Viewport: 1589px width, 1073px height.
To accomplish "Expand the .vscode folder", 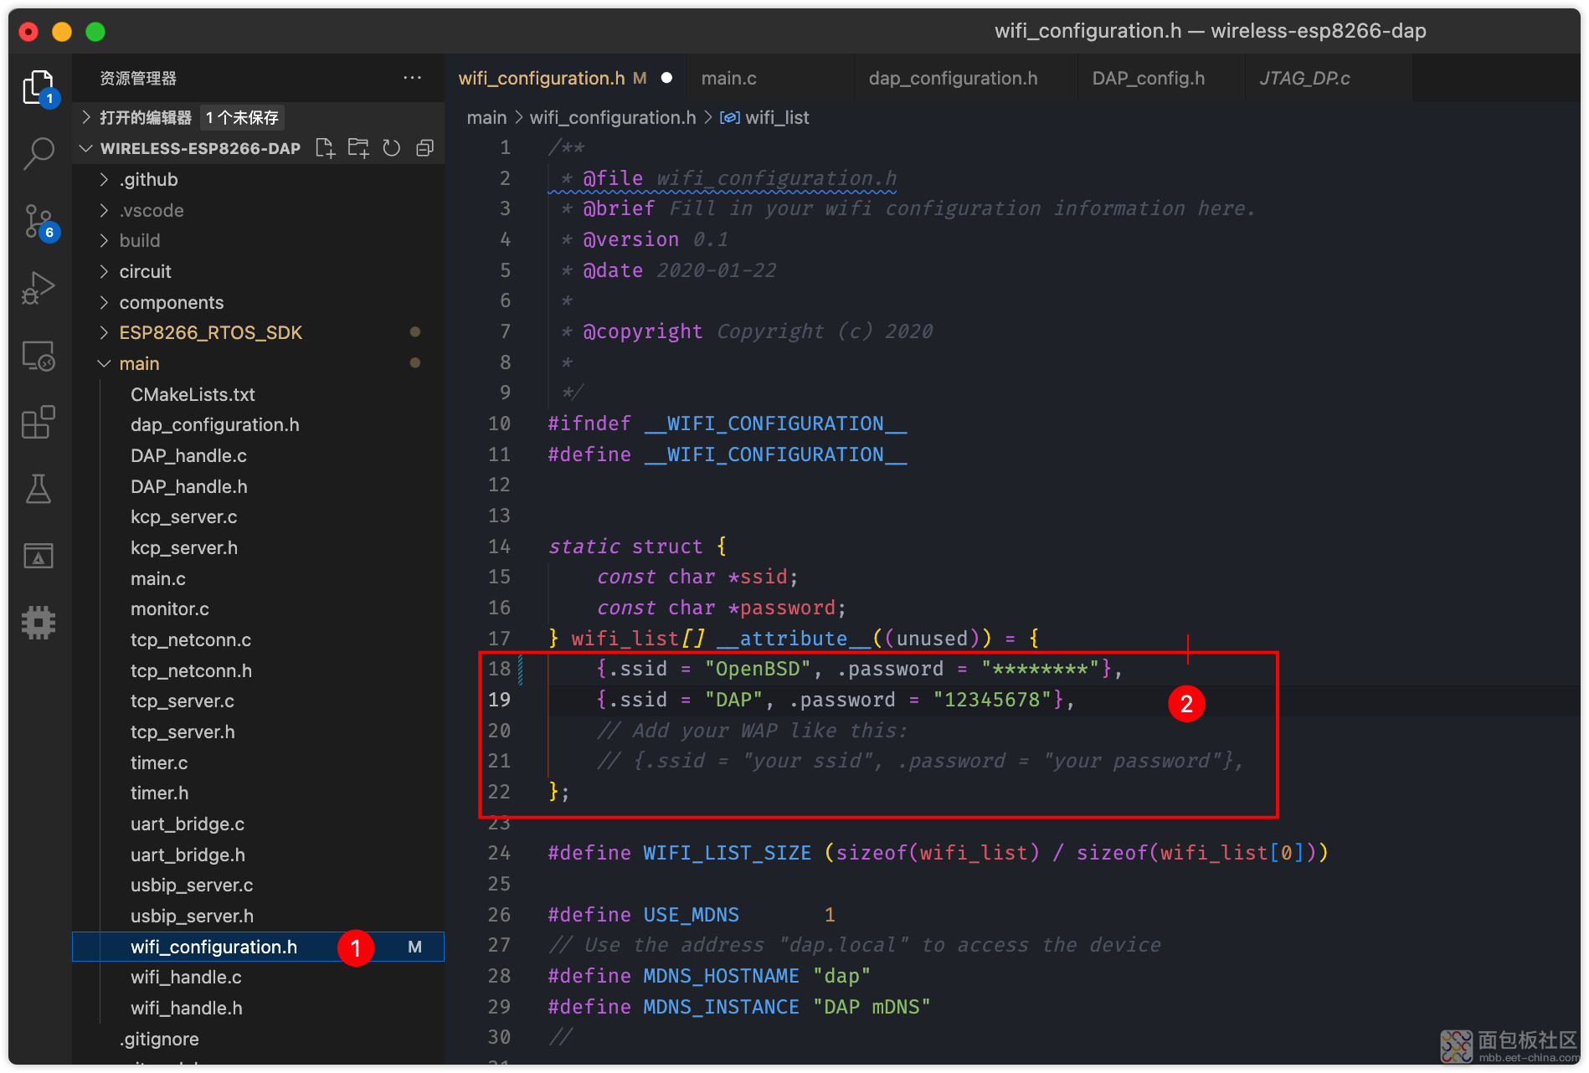I will click(104, 210).
